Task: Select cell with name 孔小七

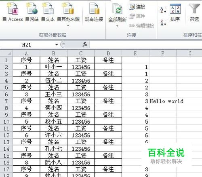Action: tap(54, 149)
